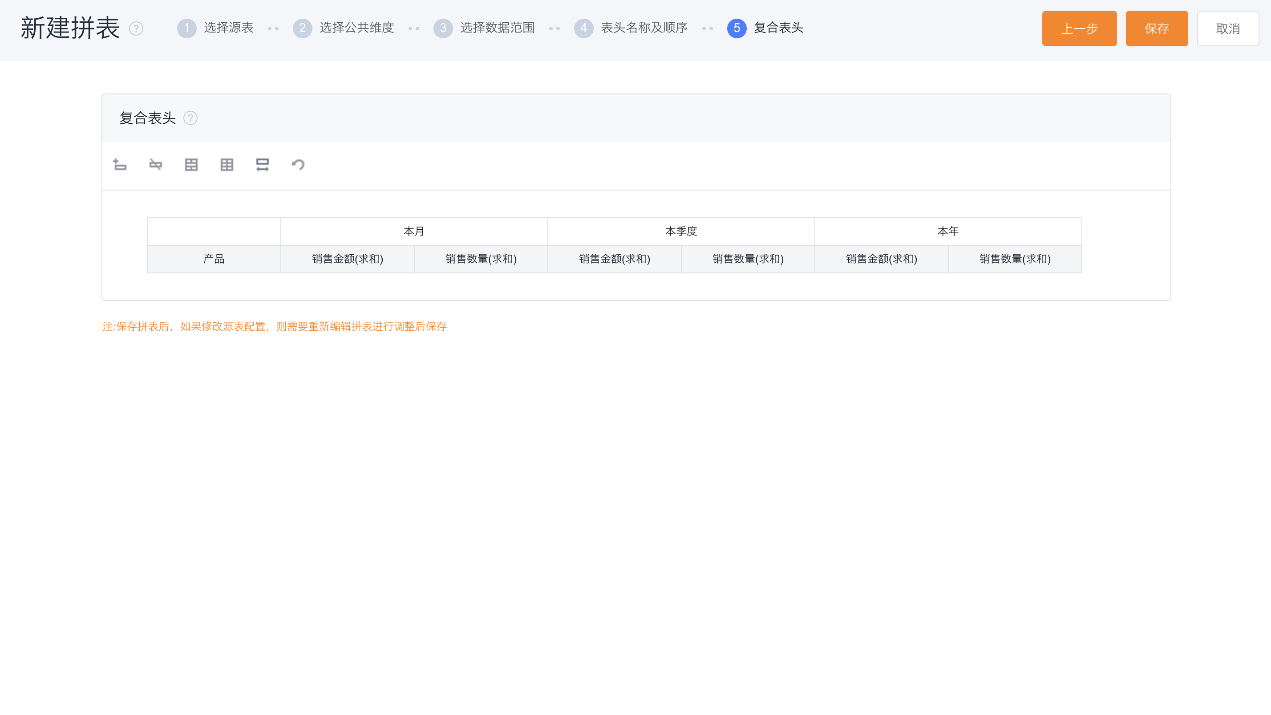The width and height of the screenshot is (1271, 715).
Task: Click the merge cells icon
Action: tap(191, 164)
